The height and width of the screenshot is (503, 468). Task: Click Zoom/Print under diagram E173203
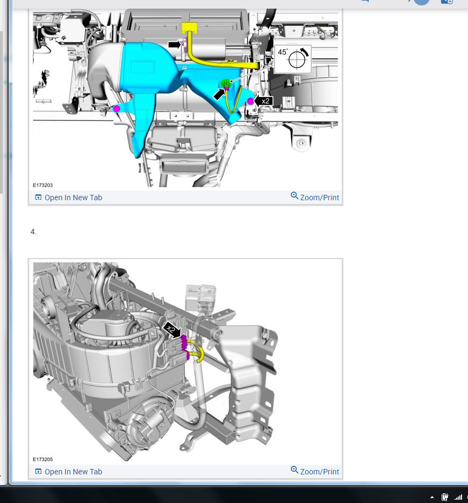coord(315,196)
